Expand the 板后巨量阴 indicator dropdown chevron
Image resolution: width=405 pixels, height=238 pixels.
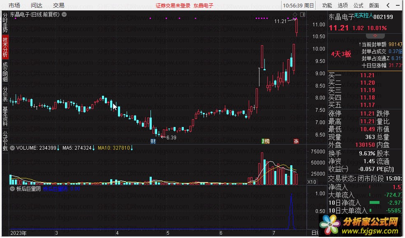pos(12,189)
